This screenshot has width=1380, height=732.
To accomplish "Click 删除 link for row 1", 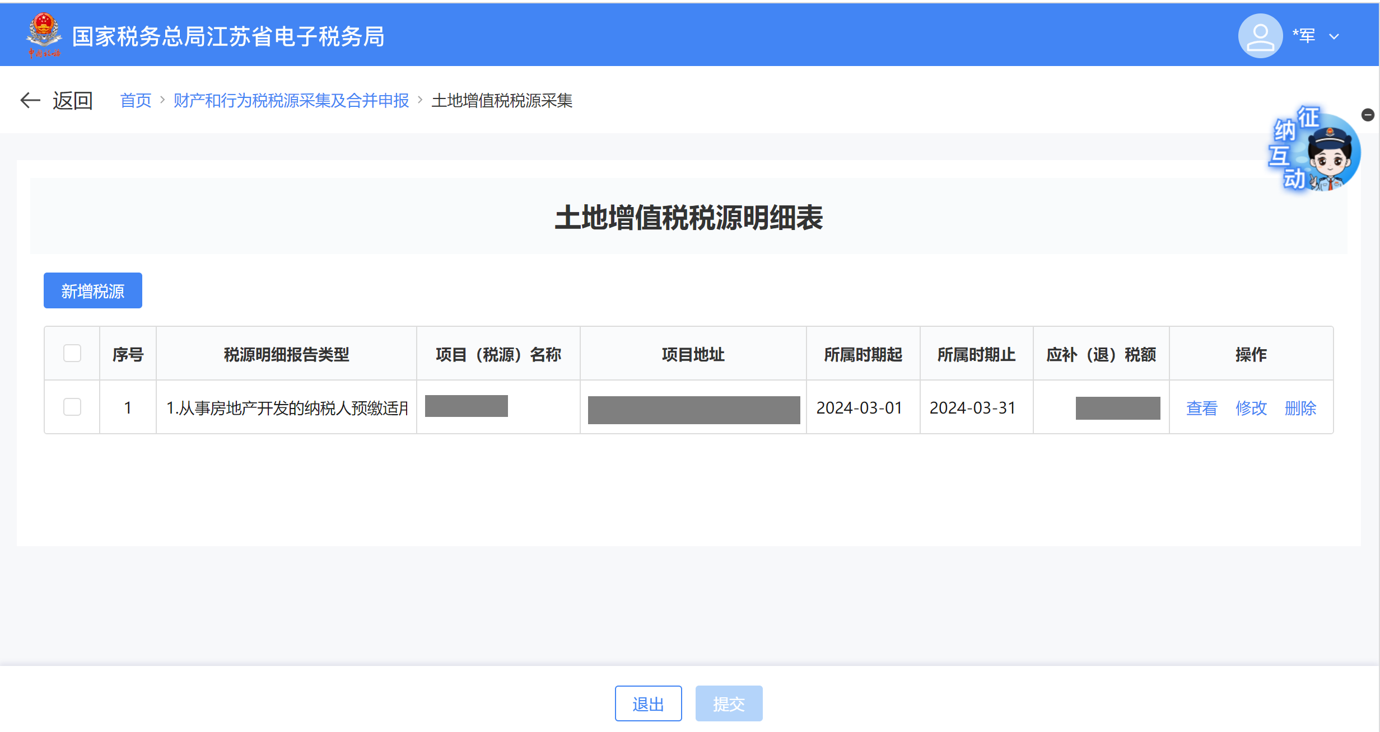I will tap(1300, 408).
